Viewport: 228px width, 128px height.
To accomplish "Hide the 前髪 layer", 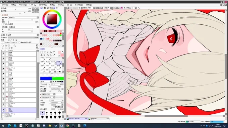I will [3, 58].
